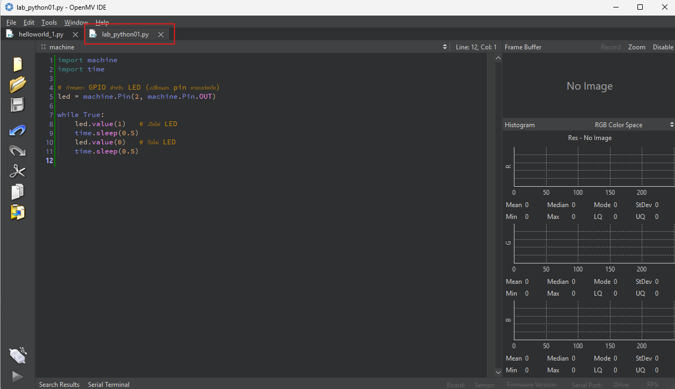Run the script with the play triangle icon
Screen dimensions: 675x389
18,377
